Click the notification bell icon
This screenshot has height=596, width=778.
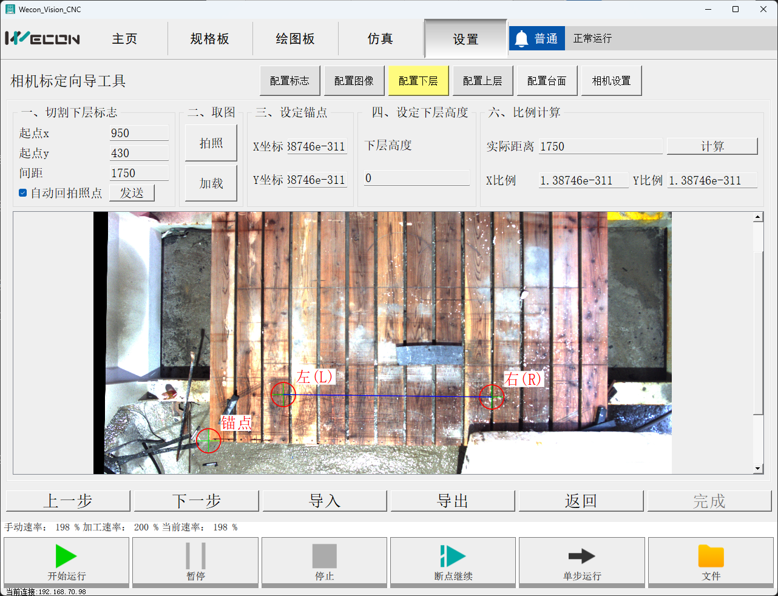click(521, 39)
